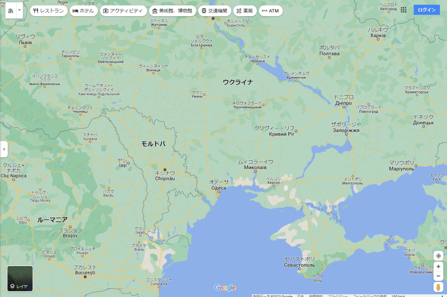Zoom out with the minus button
Image resolution: width=447 pixels, height=297 pixels.
[438, 276]
